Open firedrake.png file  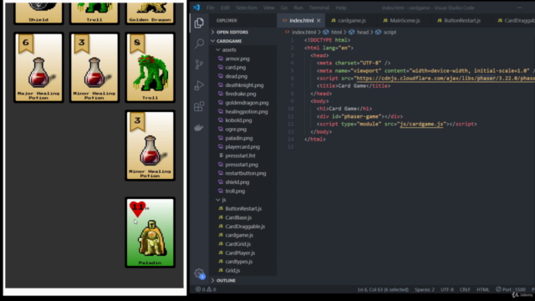240,94
